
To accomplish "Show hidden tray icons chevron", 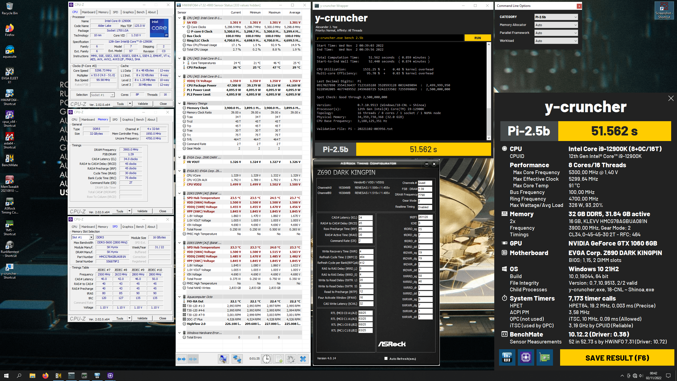I will coord(622,376).
